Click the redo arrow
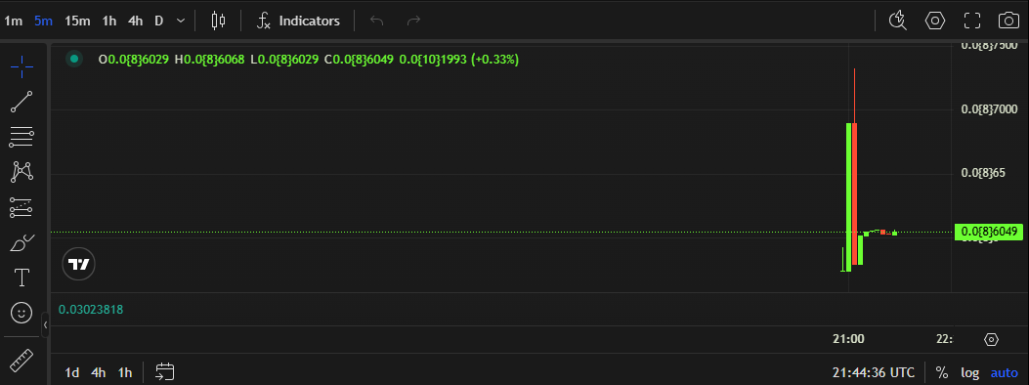Viewport: 1029px width, 385px height. (x=413, y=21)
